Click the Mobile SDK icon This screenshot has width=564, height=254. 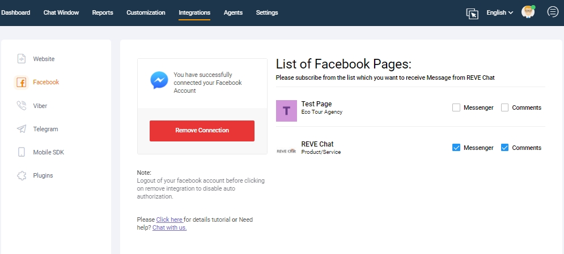coord(22,152)
